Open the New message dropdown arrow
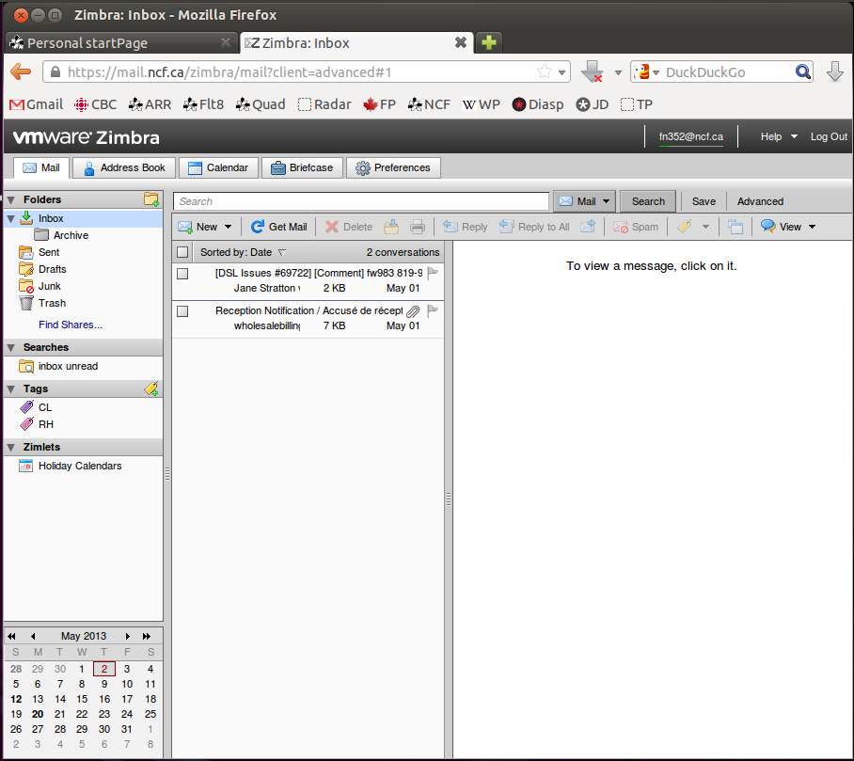Screen dimensions: 854x761 pyautogui.click(x=229, y=227)
